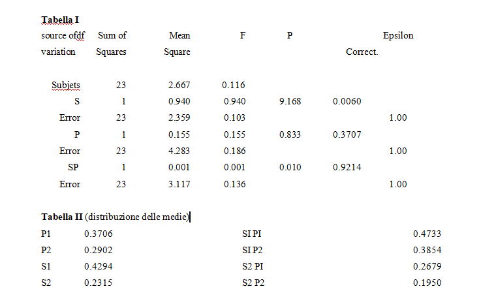Place cursor on the misspelled word "Subjets"

click(66, 85)
